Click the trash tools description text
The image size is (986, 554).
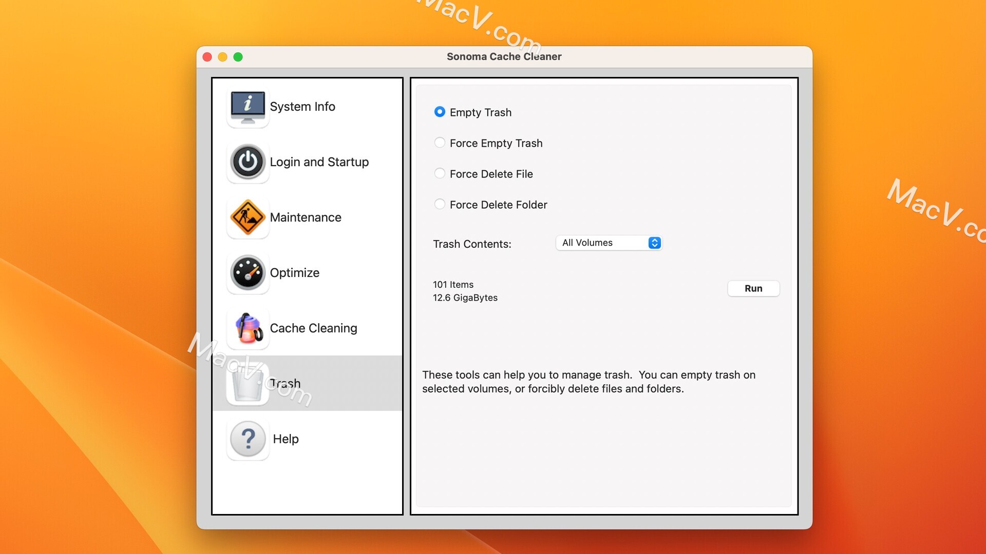(589, 382)
